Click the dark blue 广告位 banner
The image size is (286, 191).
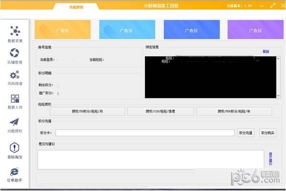[192, 30]
